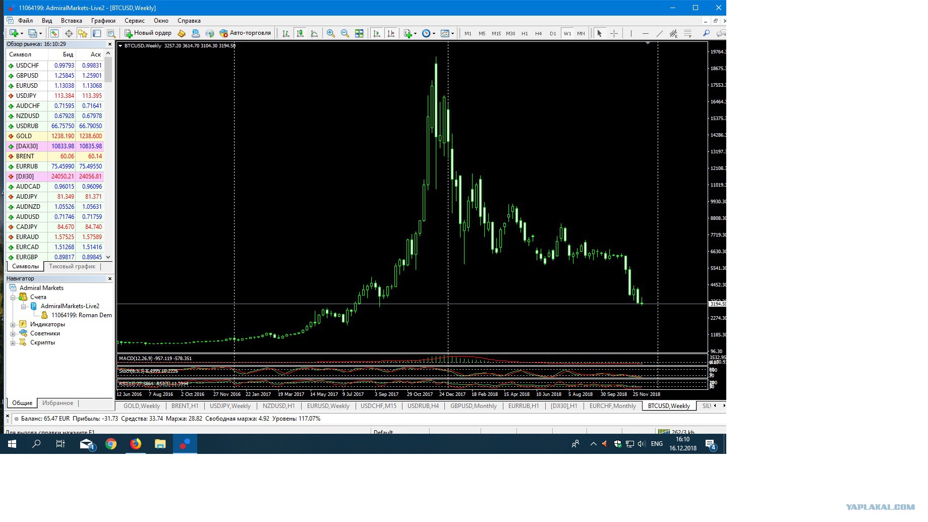Zoom out on the chart

pyautogui.click(x=345, y=33)
